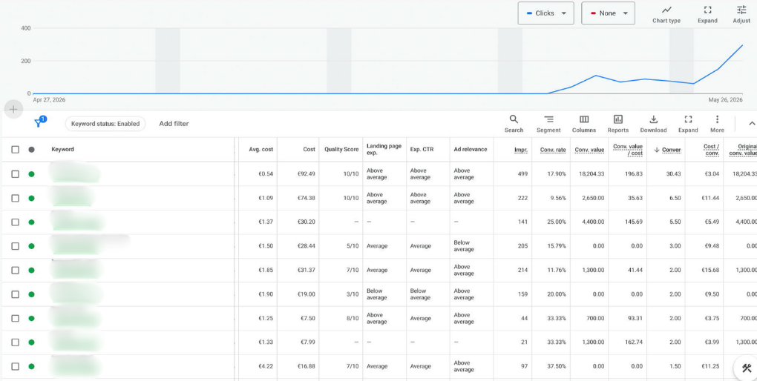Sort by Conversions column with down arrow
The width and height of the screenshot is (757, 381).
[x=667, y=150]
